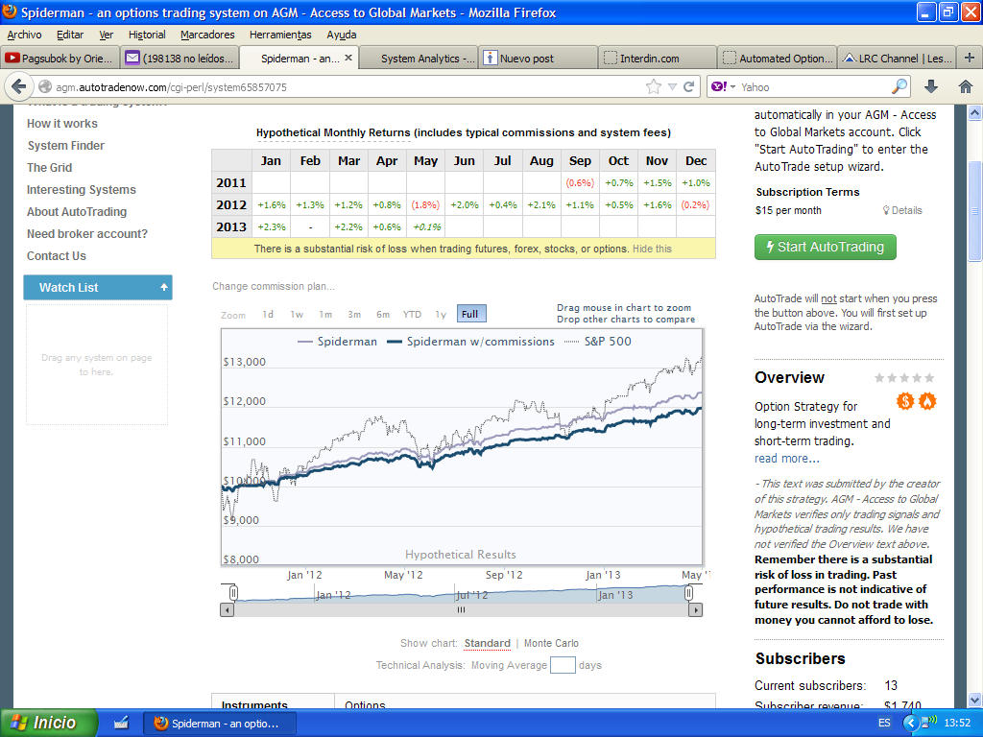
Task: Click the Overview star rating
Action: [x=904, y=377]
